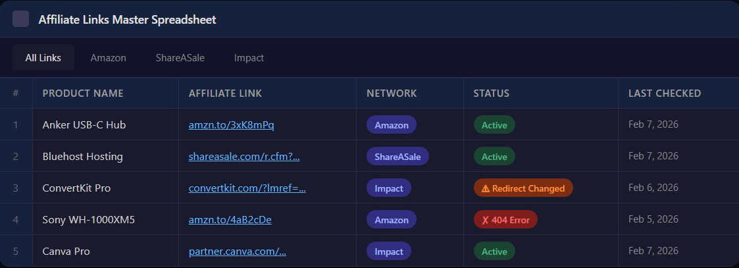
Task: Click the ShareASale badge for Bluehost Hosting
Action: [397, 156]
